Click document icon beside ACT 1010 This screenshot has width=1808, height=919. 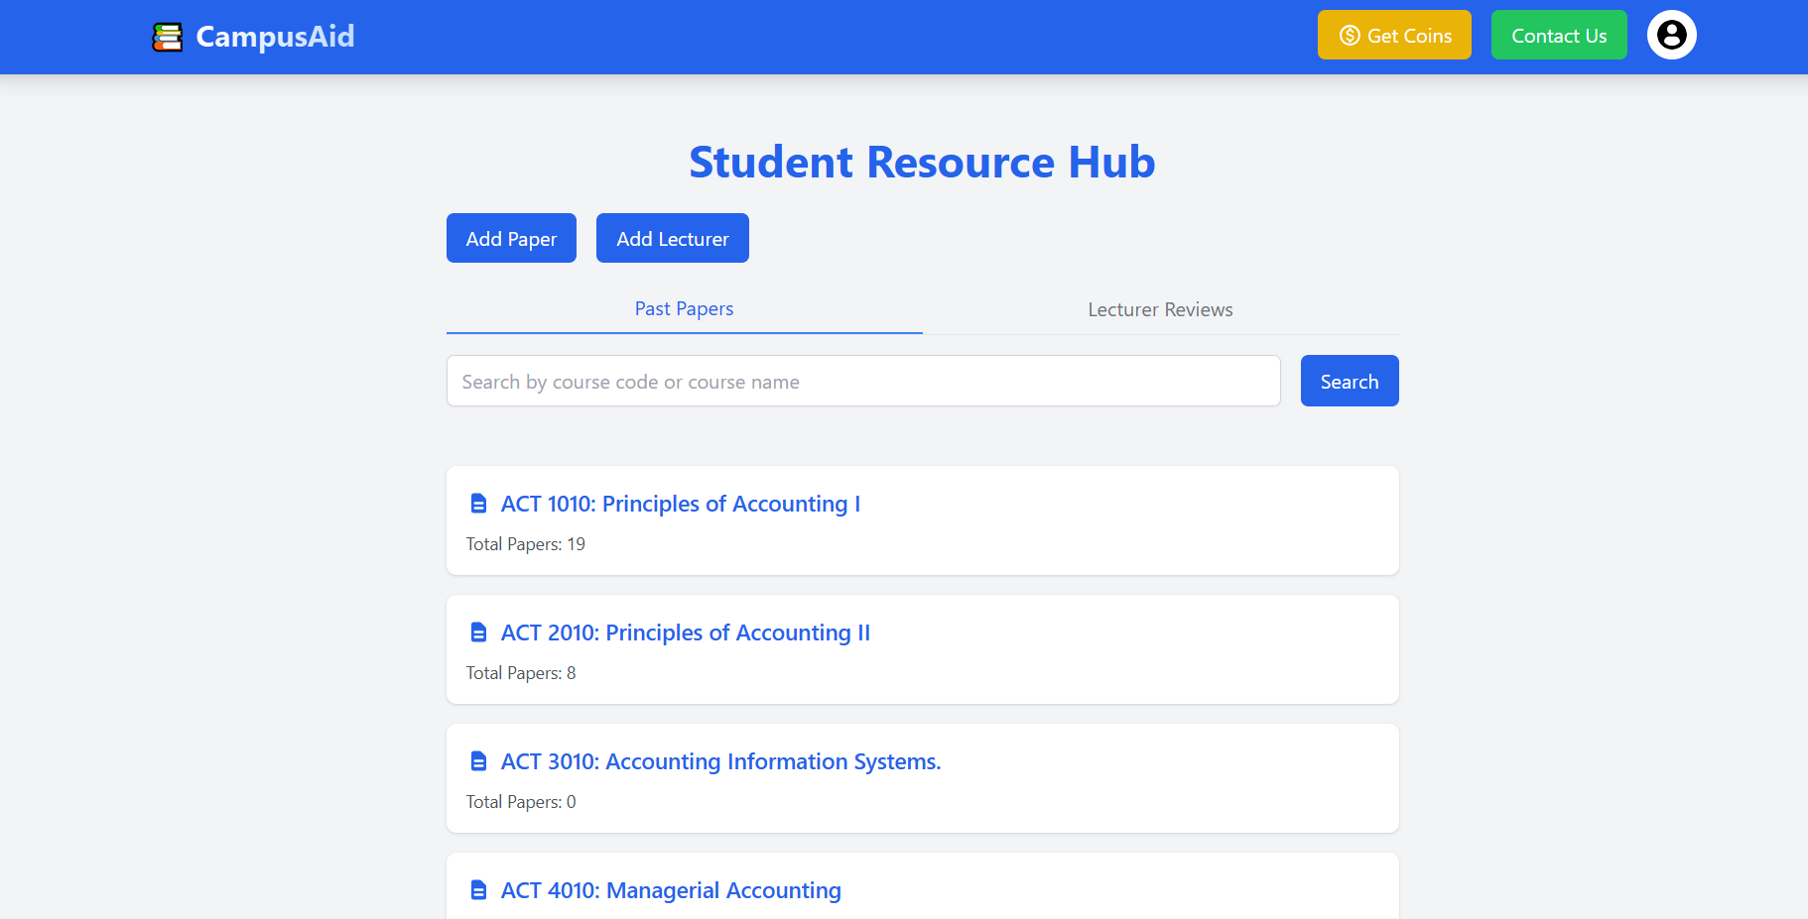[x=478, y=504]
